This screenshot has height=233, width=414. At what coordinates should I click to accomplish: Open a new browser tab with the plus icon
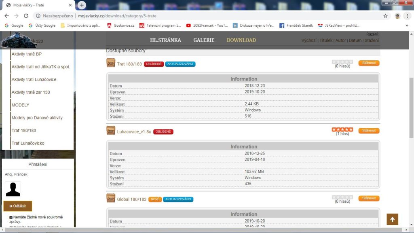click(x=82, y=5)
